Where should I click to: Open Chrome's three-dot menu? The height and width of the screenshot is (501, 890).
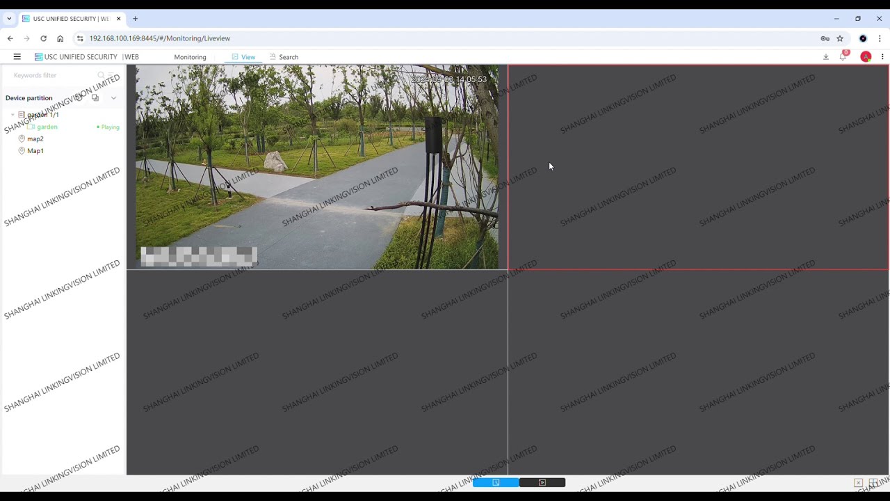coord(880,38)
